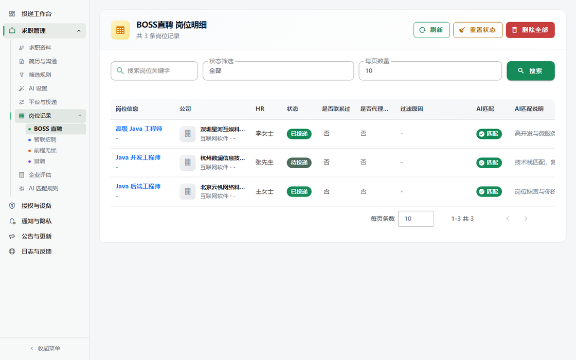Click the 1-3 共 3 pagination text
Image resolution: width=576 pixels, height=360 pixels.
(462, 219)
